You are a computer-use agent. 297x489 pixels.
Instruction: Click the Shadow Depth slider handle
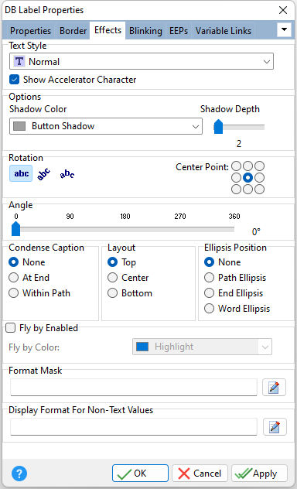coord(218,127)
